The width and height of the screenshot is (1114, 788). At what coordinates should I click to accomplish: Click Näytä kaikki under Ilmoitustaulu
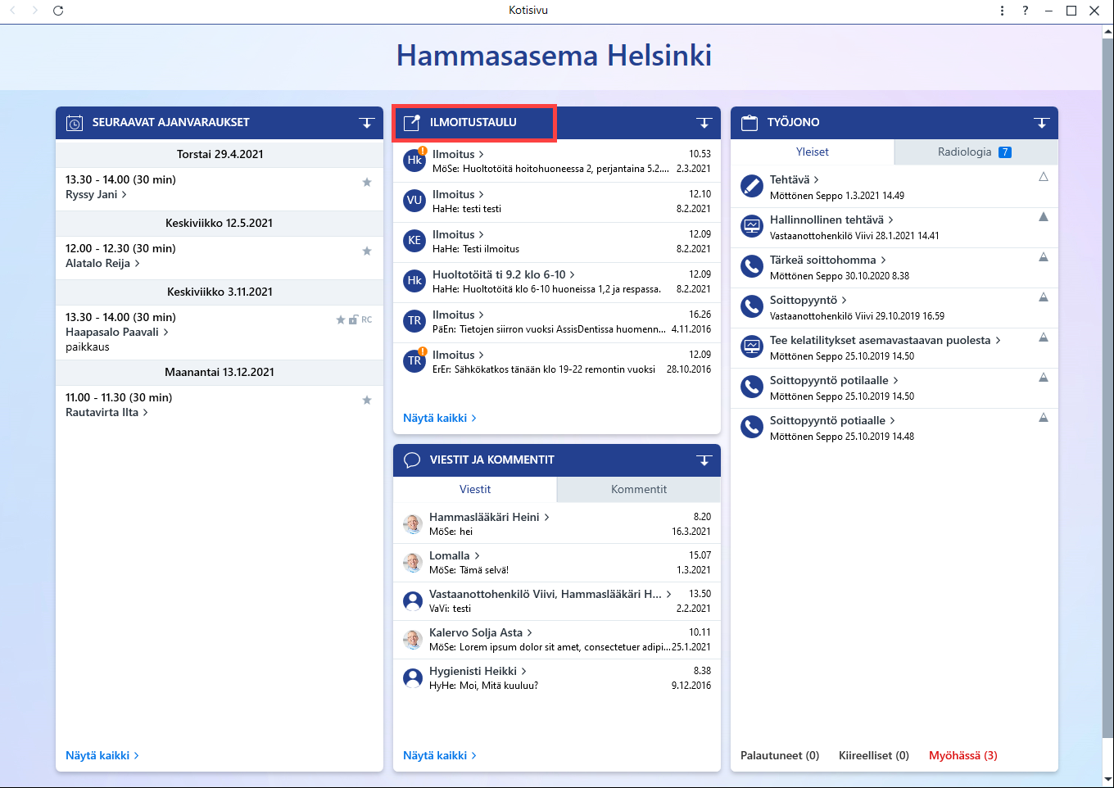(440, 419)
